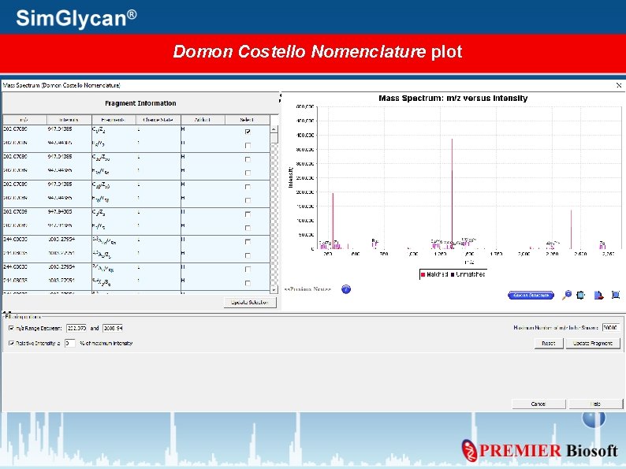626x469 pixels.
Task: Click the Next>> link under the spectrum
Action: [322, 289]
